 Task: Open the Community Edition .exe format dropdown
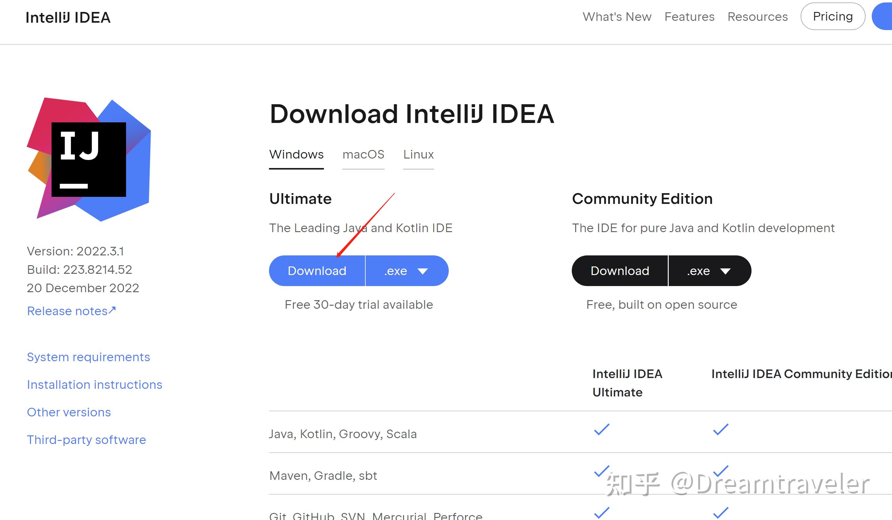(709, 271)
